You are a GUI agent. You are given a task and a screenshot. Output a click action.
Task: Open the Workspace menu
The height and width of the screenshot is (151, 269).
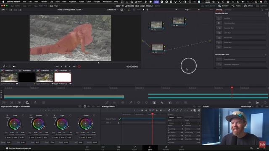pyautogui.click(x=107, y=2)
